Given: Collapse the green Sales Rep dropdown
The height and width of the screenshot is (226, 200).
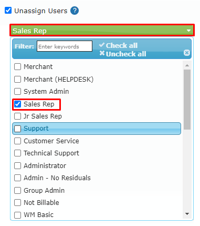Looking at the screenshot, I should click(102, 31).
